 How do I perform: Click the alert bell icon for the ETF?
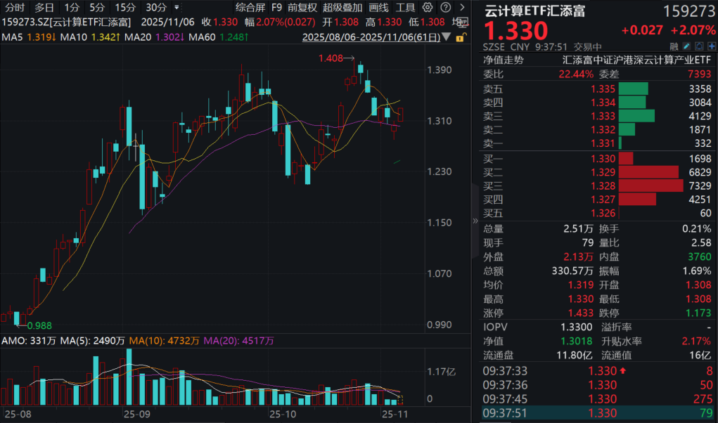coord(700,45)
